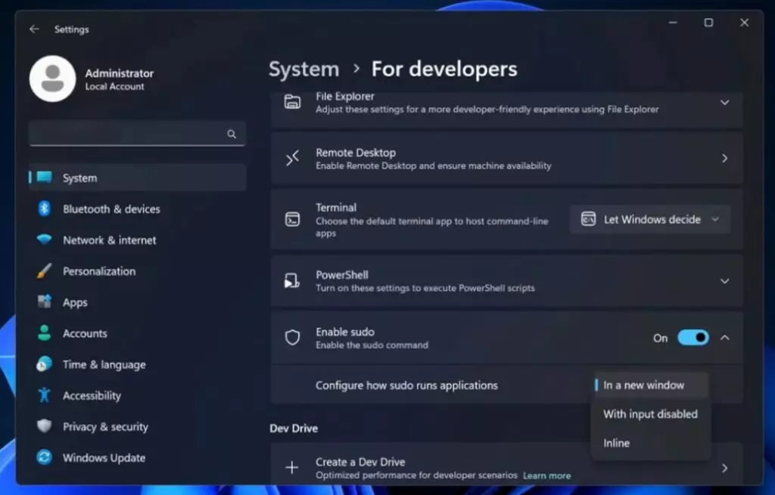Click the Settings search input field

click(x=129, y=135)
